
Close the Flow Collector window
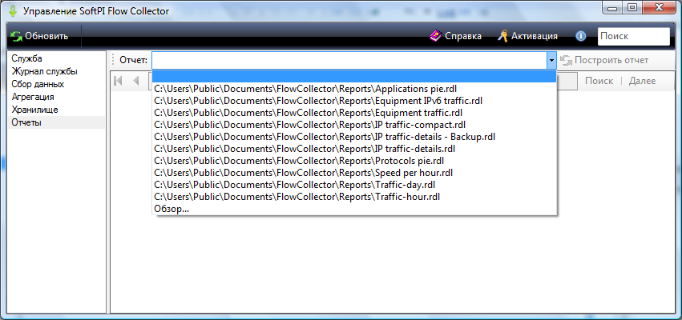click(x=659, y=7)
